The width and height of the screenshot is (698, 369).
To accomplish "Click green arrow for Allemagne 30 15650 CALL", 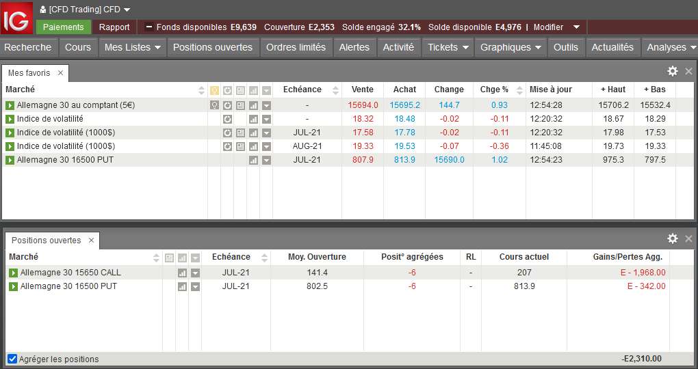I will (14, 273).
